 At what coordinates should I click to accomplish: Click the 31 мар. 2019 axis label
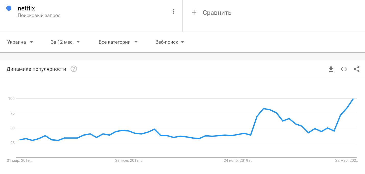tap(20, 160)
